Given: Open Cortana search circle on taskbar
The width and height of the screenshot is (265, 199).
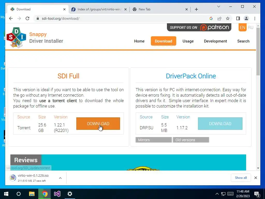Looking at the screenshot, I should click(19, 194).
